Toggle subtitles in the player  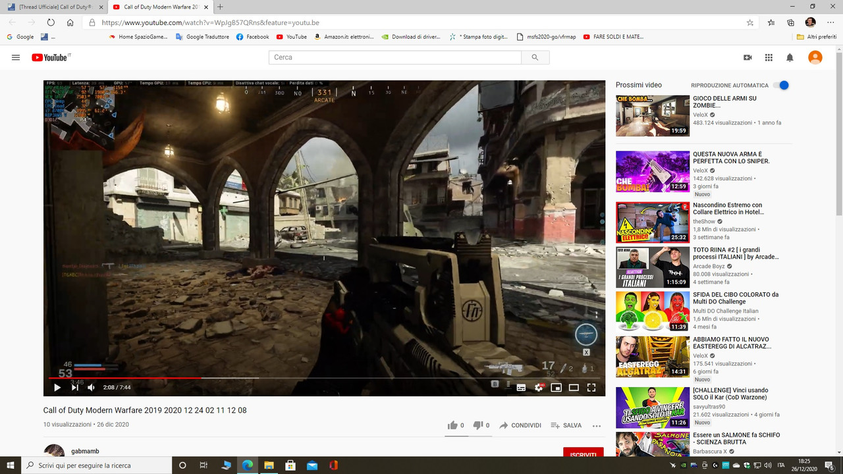[x=521, y=388]
